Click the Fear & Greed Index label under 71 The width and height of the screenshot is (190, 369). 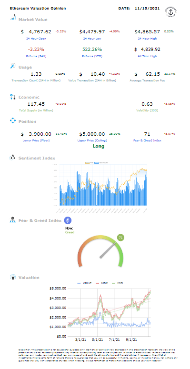point(147,140)
